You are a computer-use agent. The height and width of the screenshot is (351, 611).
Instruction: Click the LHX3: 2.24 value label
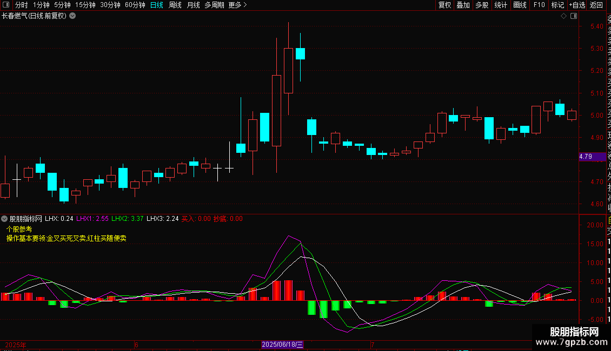[163, 219]
